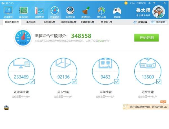The height and width of the screenshot is (129, 169).
Task: Click the 内存性能 label
Action: 105,92
